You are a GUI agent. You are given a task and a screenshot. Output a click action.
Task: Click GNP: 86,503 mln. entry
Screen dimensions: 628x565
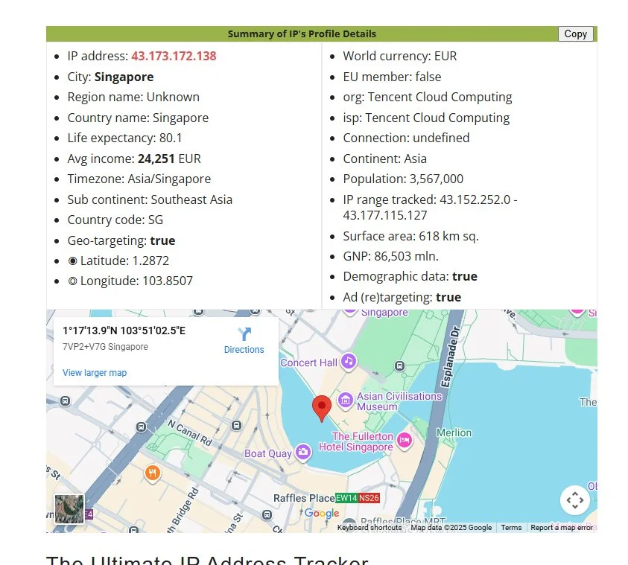(x=390, y=256)
